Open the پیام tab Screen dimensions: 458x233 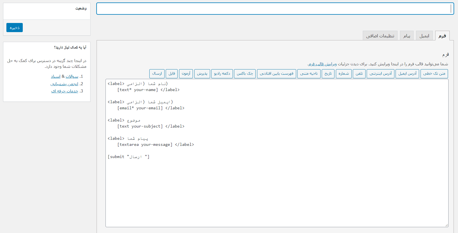(407, 36)
